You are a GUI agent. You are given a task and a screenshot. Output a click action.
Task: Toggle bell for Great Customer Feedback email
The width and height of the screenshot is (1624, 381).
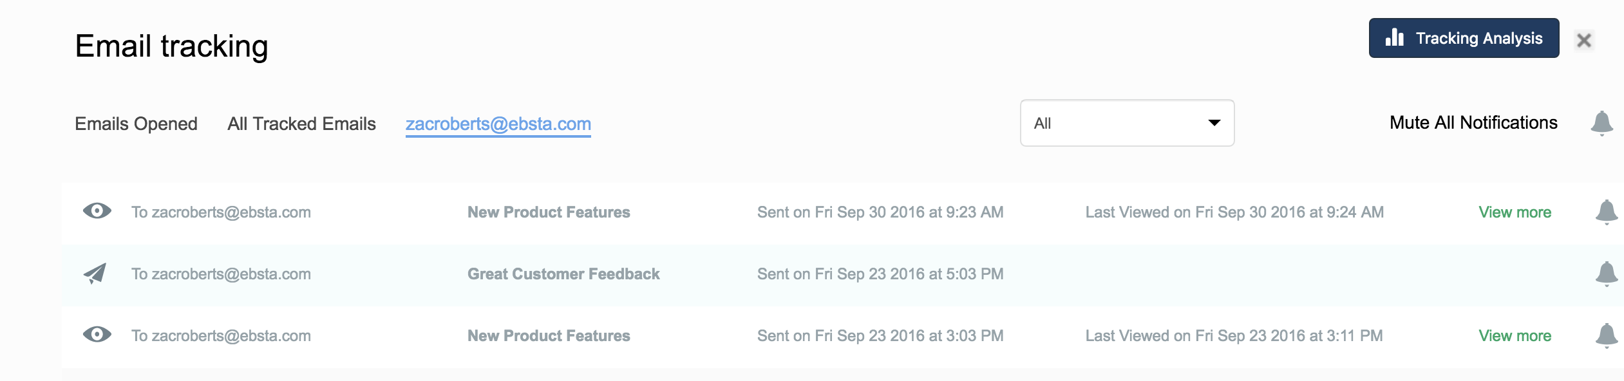1607,274
